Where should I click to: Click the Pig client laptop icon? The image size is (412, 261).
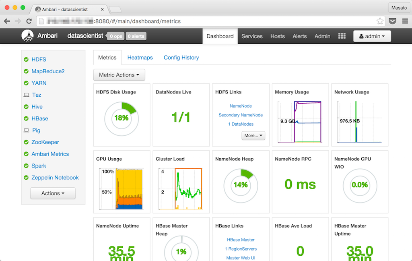tap(26, 130)
